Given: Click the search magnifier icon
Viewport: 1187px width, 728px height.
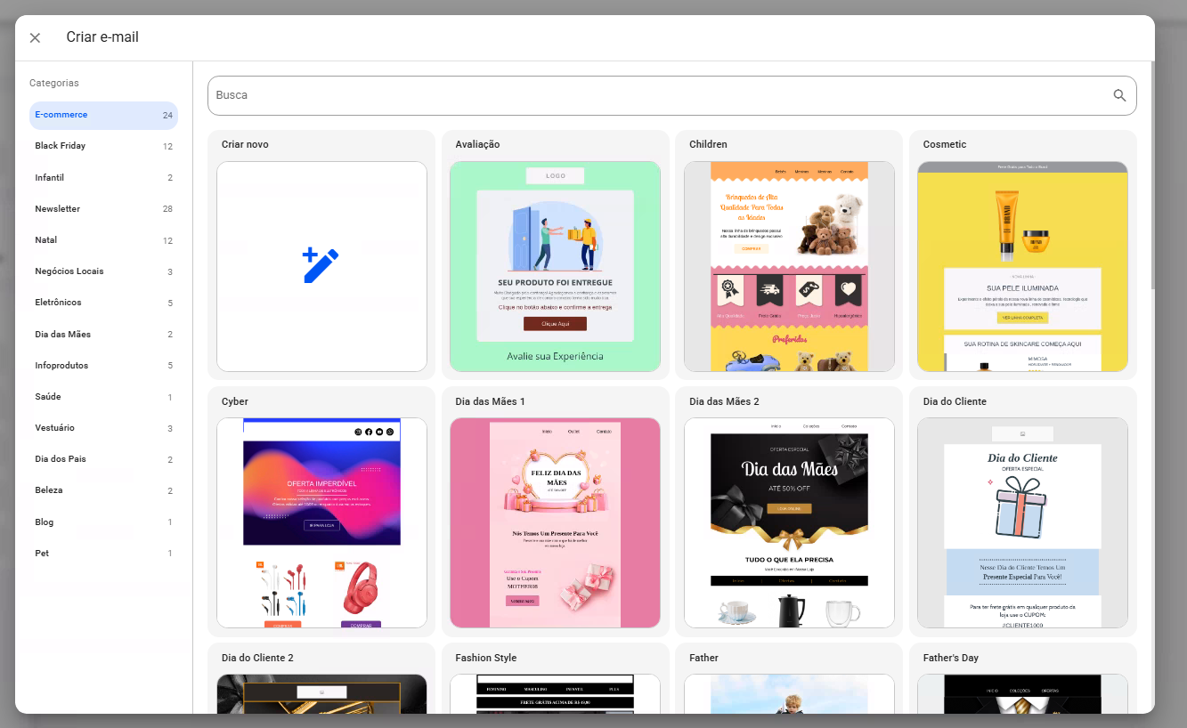Looking at the screenshot, I should [1119, 95].
